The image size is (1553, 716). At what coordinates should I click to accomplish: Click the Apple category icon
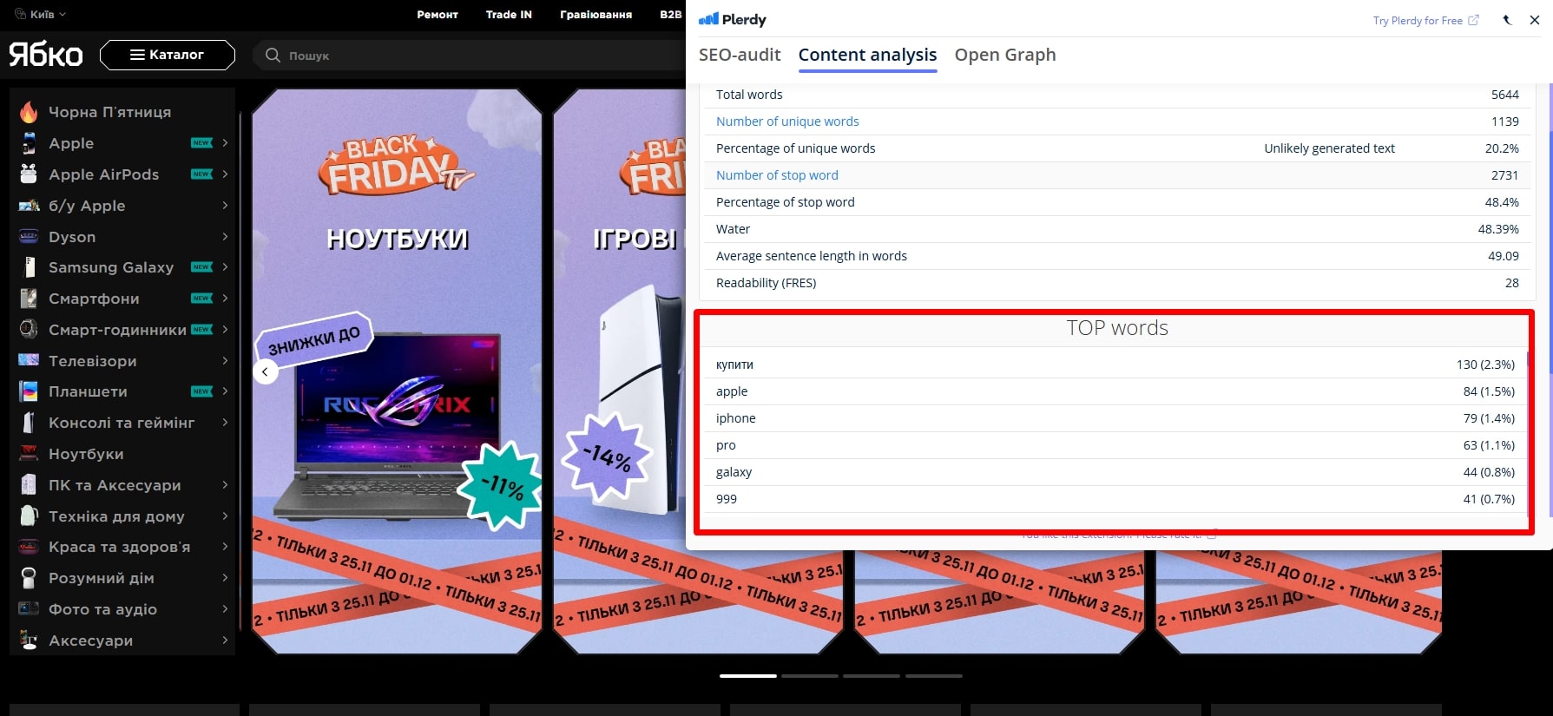coord(29,143)
